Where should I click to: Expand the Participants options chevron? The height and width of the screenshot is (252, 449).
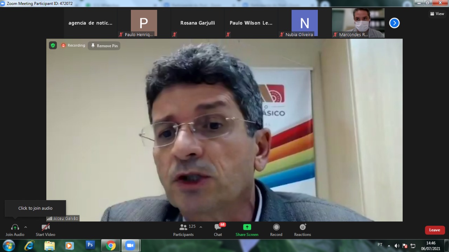pos(201,227)
